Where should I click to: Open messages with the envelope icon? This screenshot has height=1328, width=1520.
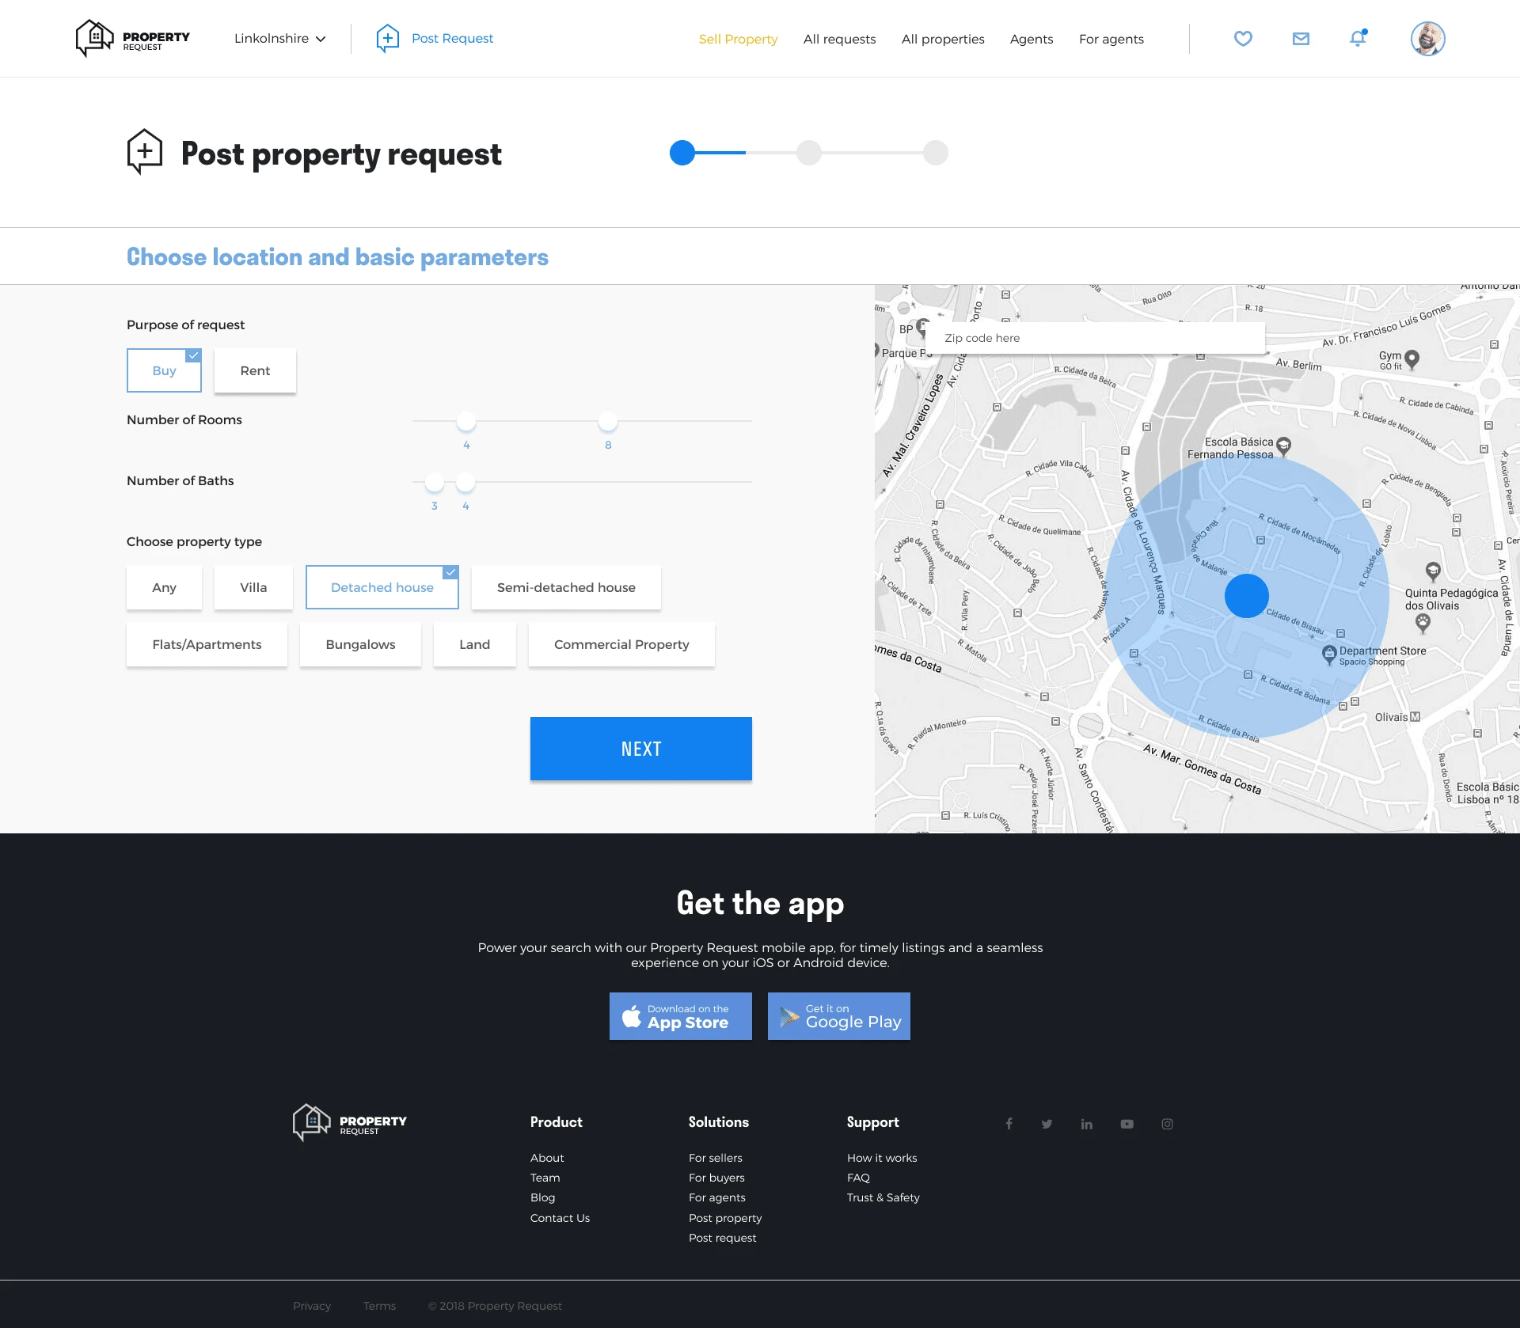click(x=1301, y=38)
